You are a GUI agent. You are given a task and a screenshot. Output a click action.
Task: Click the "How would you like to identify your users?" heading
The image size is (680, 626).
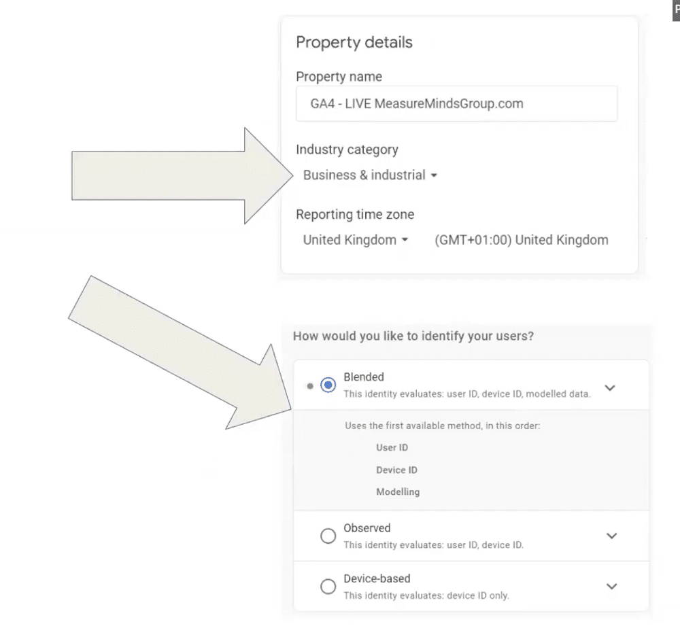(x=413, y=336)
